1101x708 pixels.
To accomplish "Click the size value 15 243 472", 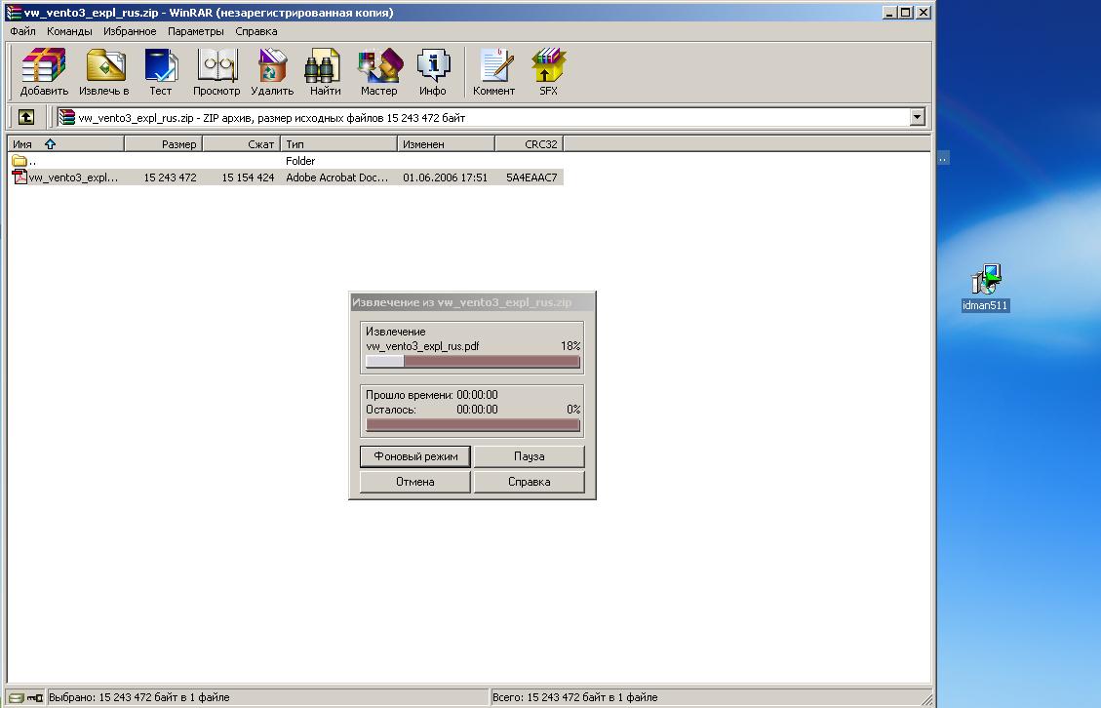I will [170, 177].
